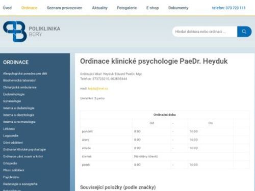The image size is (255, 191).
Task: Open Gynekologie sidebar link
Action: click(x=12, y=101)
